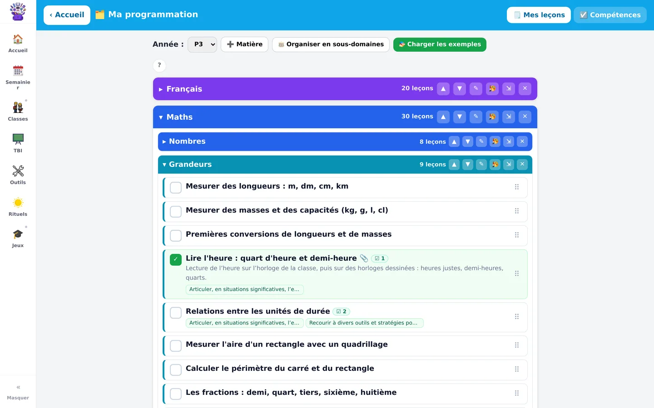
Task: Click the arrow-to-corner icon on the Maths row
Action: [x=509, y=117]
